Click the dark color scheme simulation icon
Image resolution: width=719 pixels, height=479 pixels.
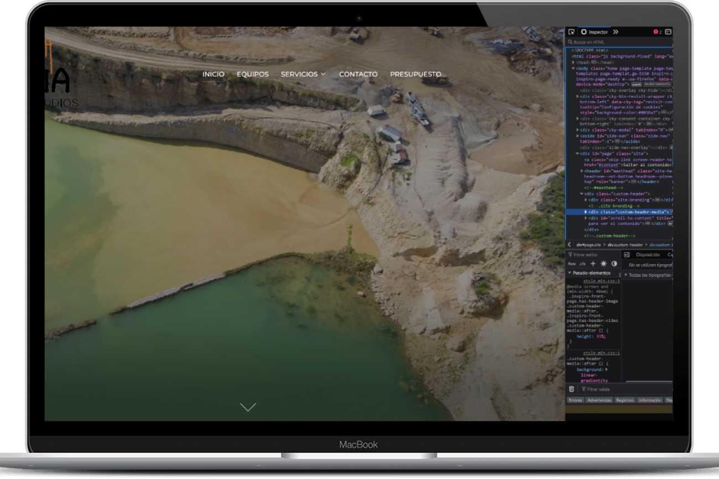pyautogui.click(x=614, y=264)
